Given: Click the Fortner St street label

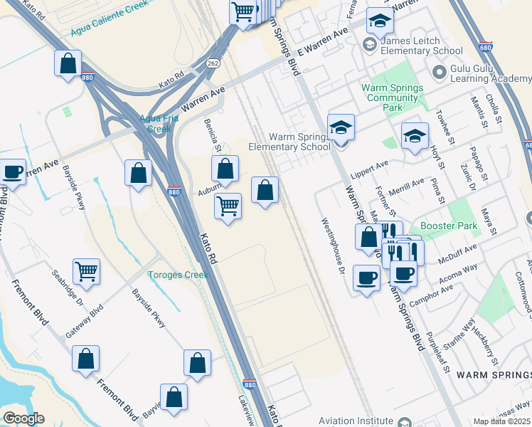Looking at the screenshot, I should point(385,201).
